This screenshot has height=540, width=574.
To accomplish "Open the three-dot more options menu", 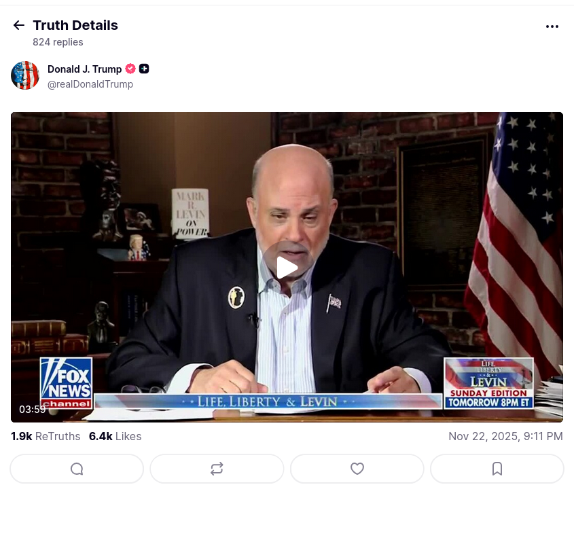I will tap(552, 26).
